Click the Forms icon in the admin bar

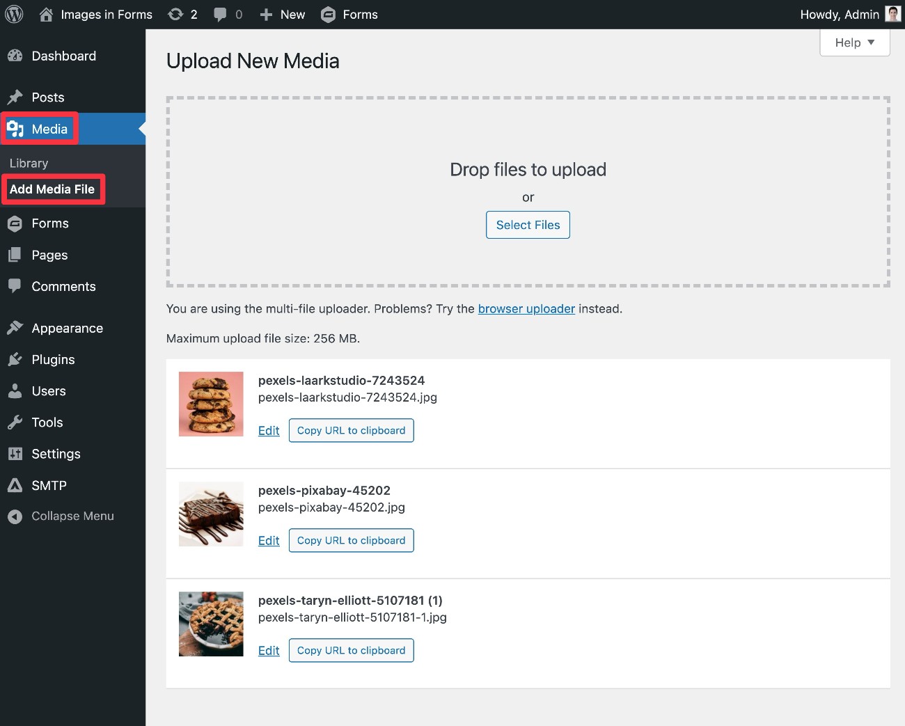(327, 14)
